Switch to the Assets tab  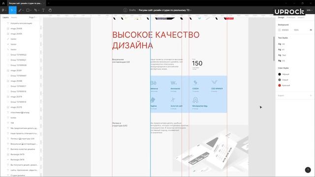tap(14, 18)
